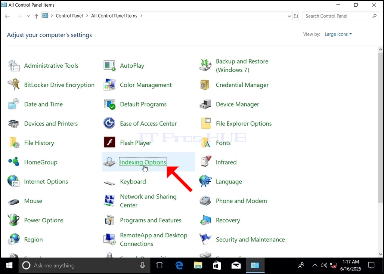Expand the View by Large icons dropdown
This screenshot has width=384, height=274.
click(338, 34)
